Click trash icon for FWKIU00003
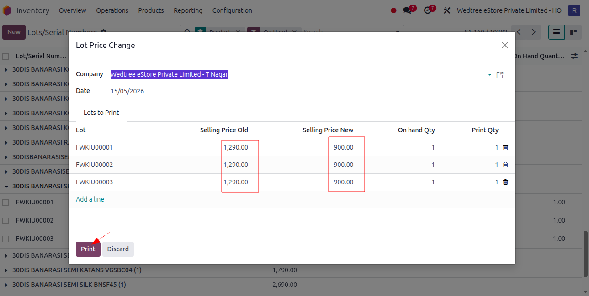 pyautogui.click(x=505, y=182)
